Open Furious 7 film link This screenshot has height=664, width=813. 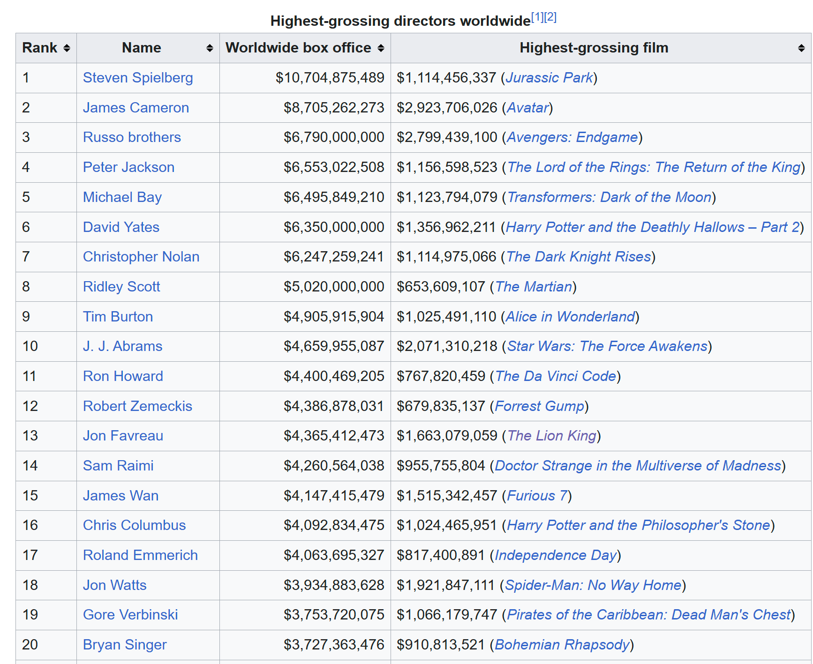[x=537, y=496]
